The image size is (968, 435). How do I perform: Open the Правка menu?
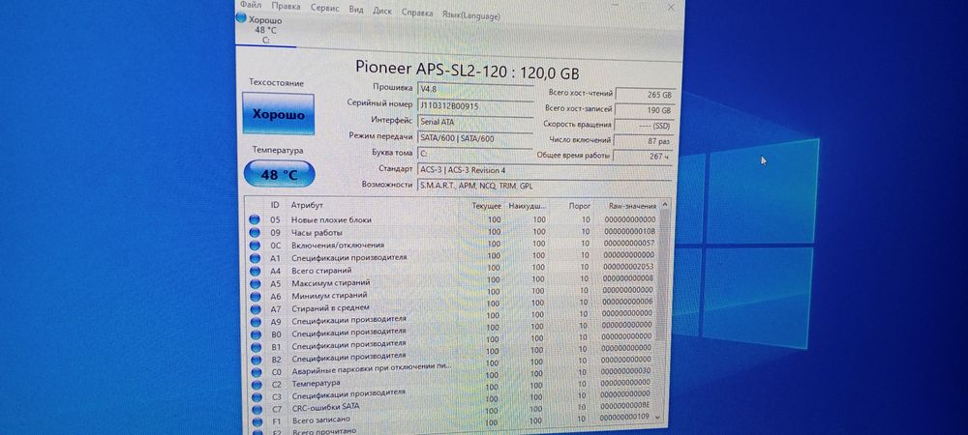[286, 7]
